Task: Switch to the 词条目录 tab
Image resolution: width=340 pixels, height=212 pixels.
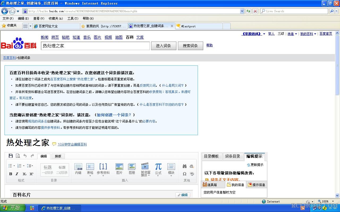Action: tap(233, 156)
